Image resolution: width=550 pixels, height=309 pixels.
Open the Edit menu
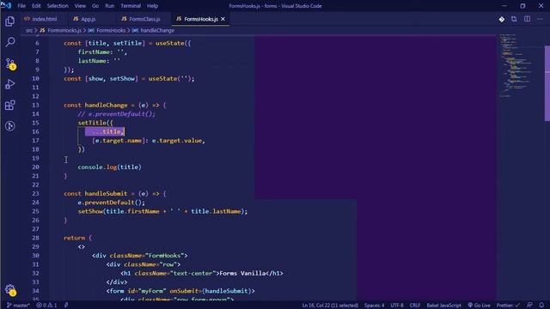(36, 6)
